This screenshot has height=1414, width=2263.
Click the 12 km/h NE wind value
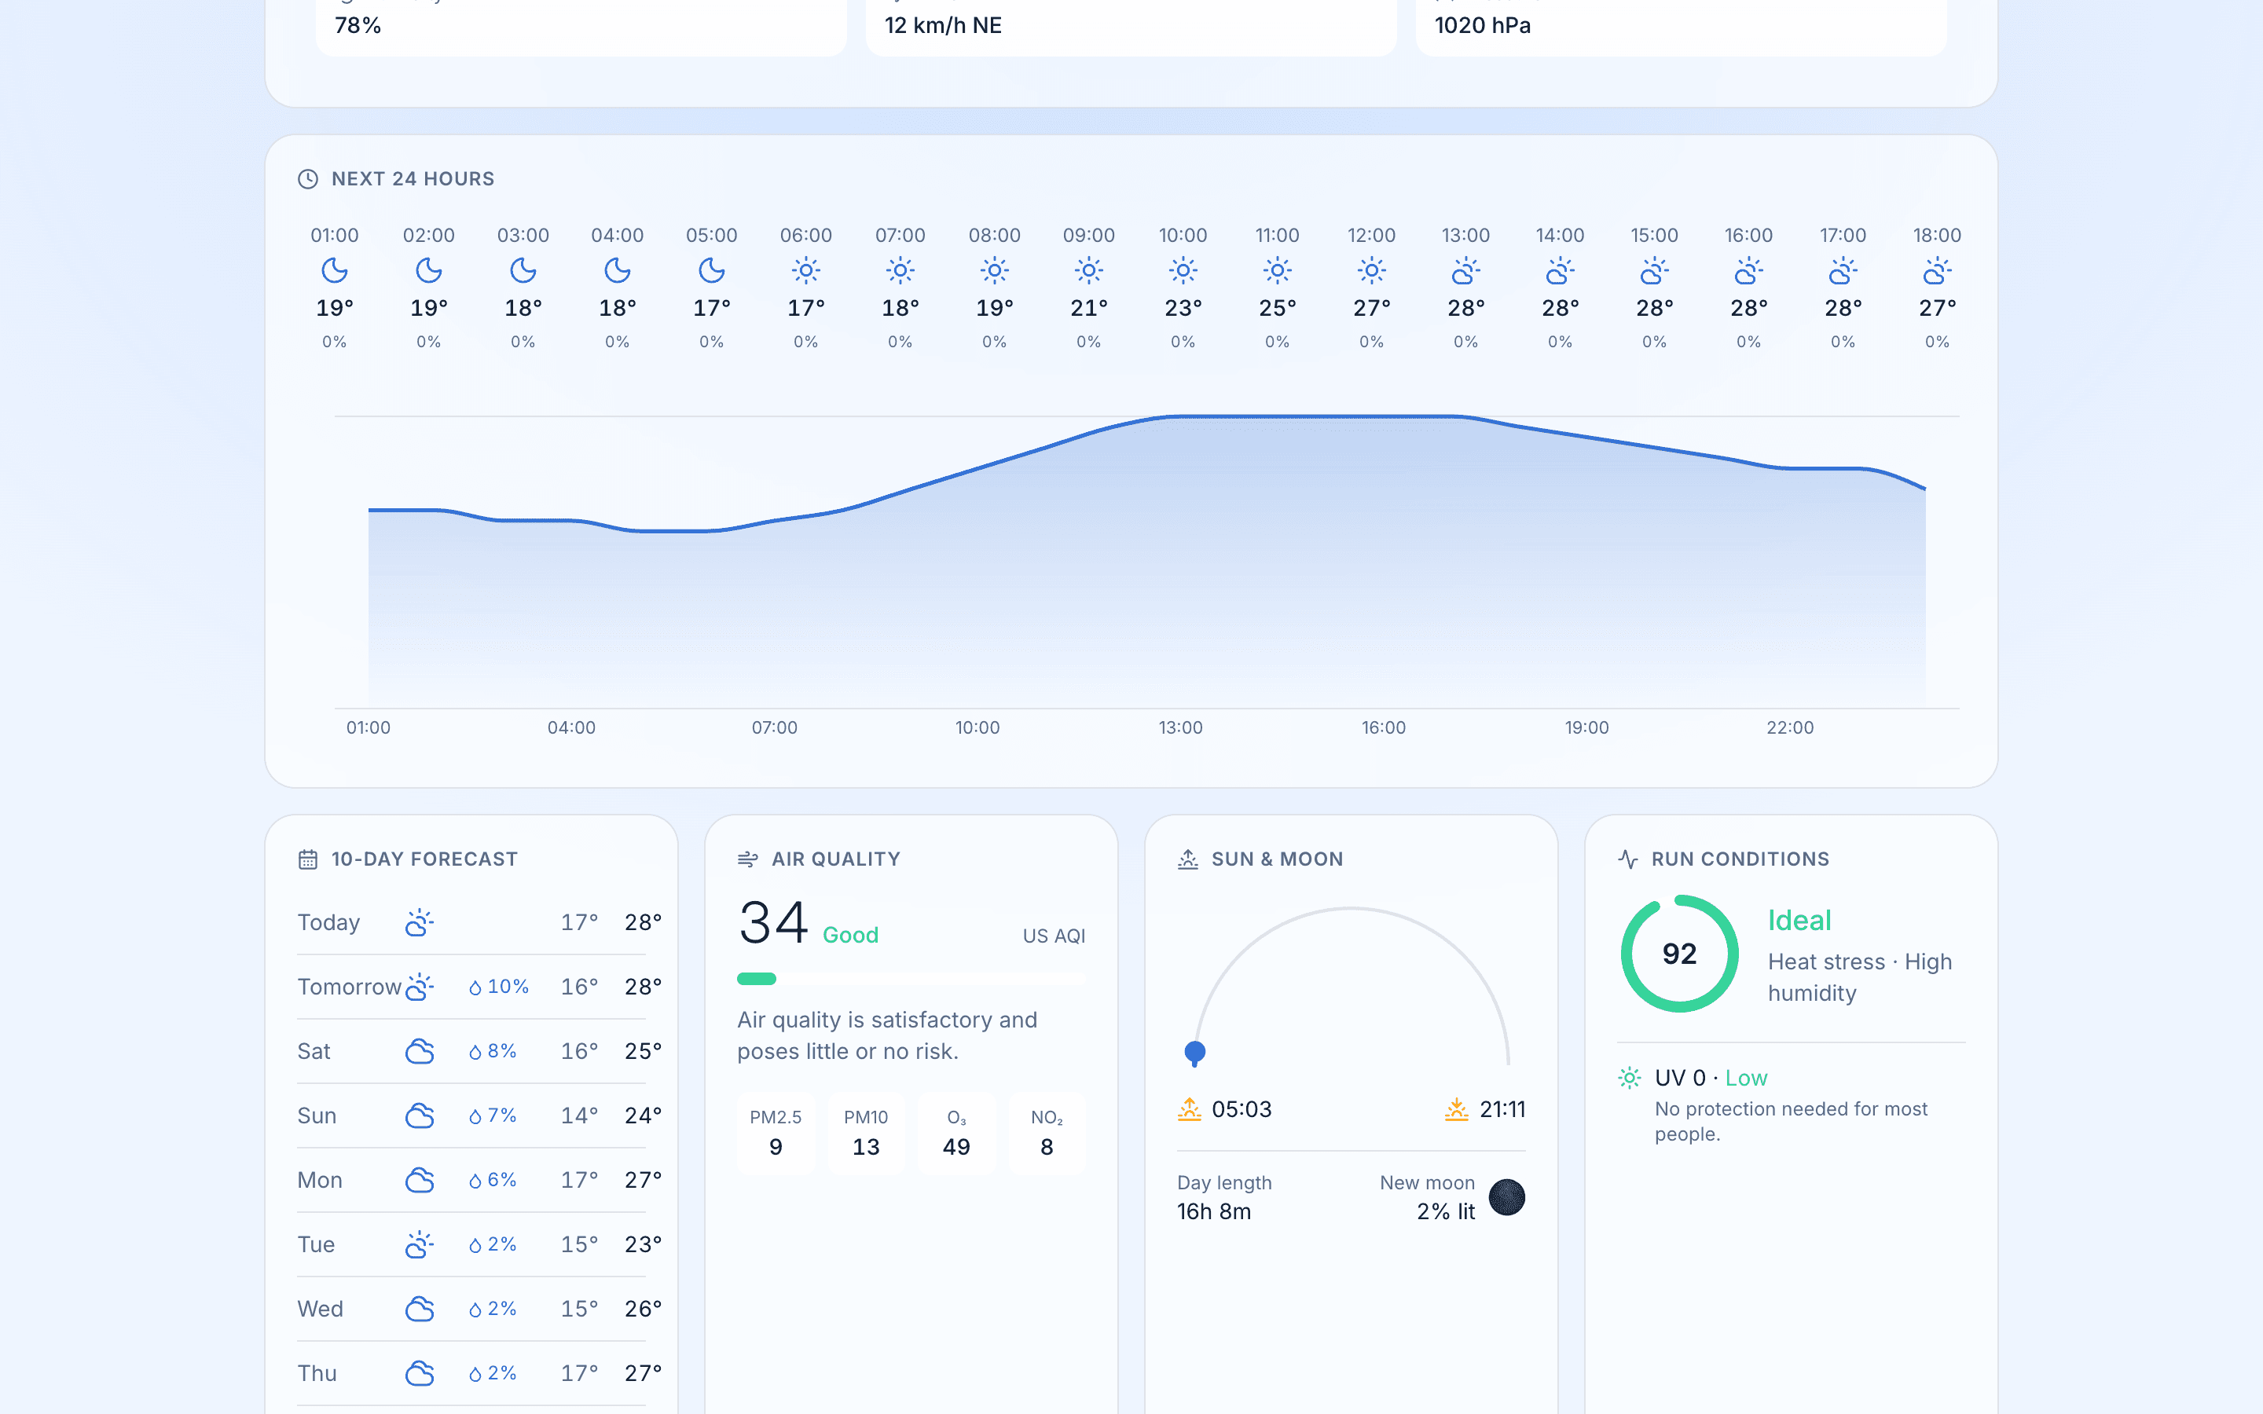[x=943, y=25]
